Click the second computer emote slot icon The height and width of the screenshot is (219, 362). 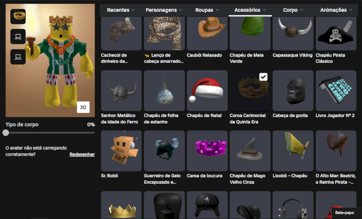tap(18, 57)
